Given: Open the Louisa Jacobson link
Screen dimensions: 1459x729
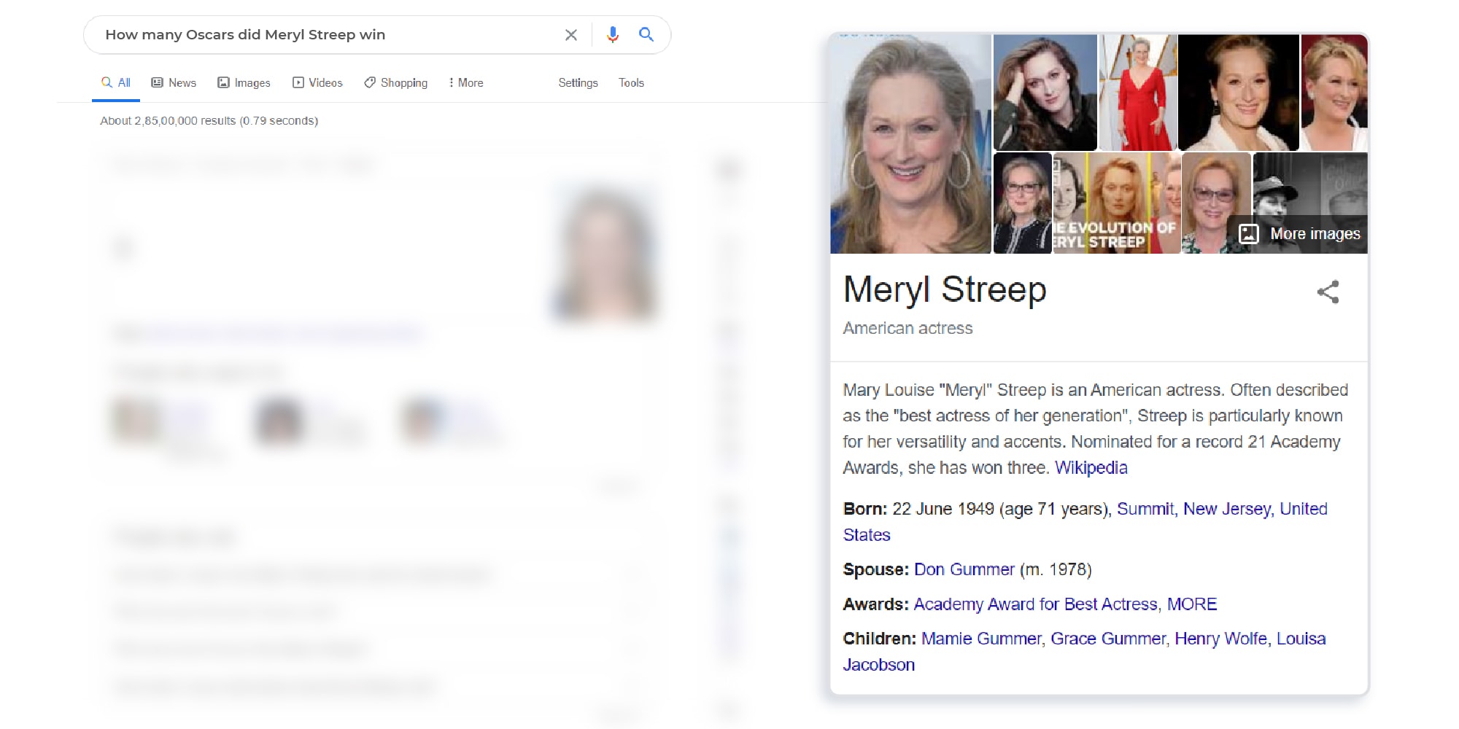Looking at the screenshot, I should click(1084, 652).
